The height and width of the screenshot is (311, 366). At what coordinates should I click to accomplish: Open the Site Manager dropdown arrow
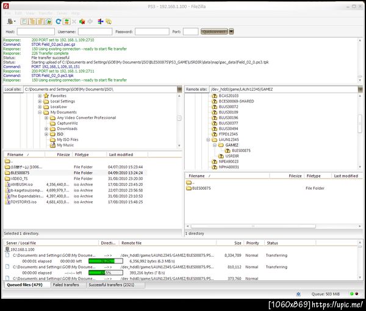(x=15, y=21)
